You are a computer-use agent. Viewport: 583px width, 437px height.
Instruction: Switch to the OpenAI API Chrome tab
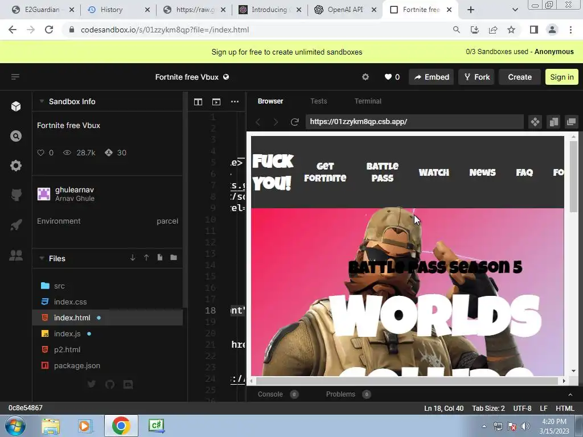[346, 10]
